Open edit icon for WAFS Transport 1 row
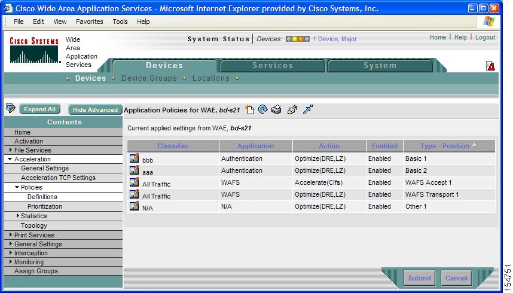513x293 pixels. [134, 194]
